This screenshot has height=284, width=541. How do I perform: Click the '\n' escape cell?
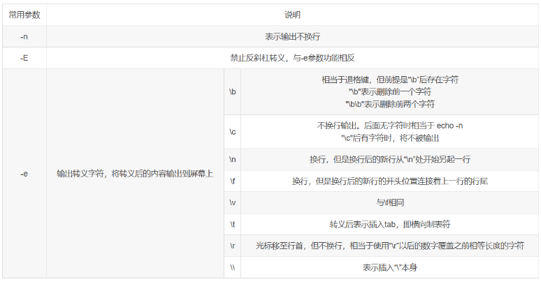pyautogui.click(x=232, y=159)
